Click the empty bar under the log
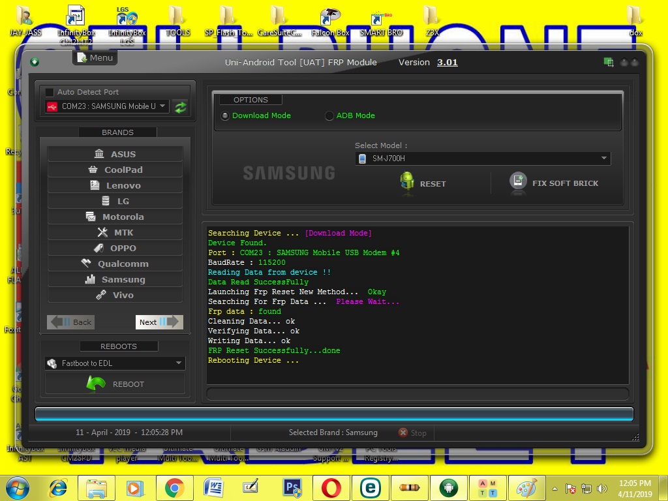Viewport: 668px width, 501px height. 417,393
